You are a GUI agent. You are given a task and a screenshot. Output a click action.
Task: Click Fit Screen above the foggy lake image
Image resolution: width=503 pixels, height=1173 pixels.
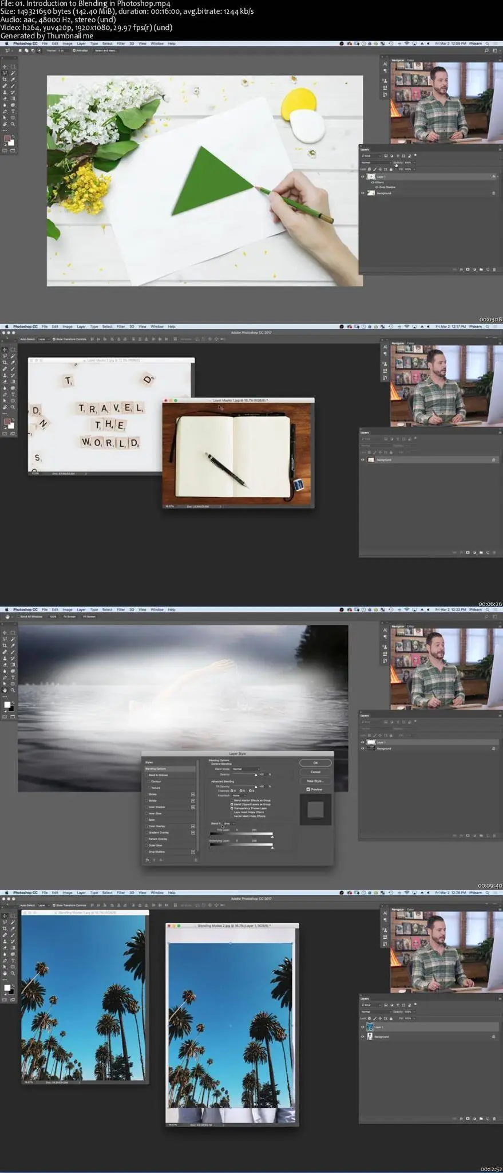69,616
